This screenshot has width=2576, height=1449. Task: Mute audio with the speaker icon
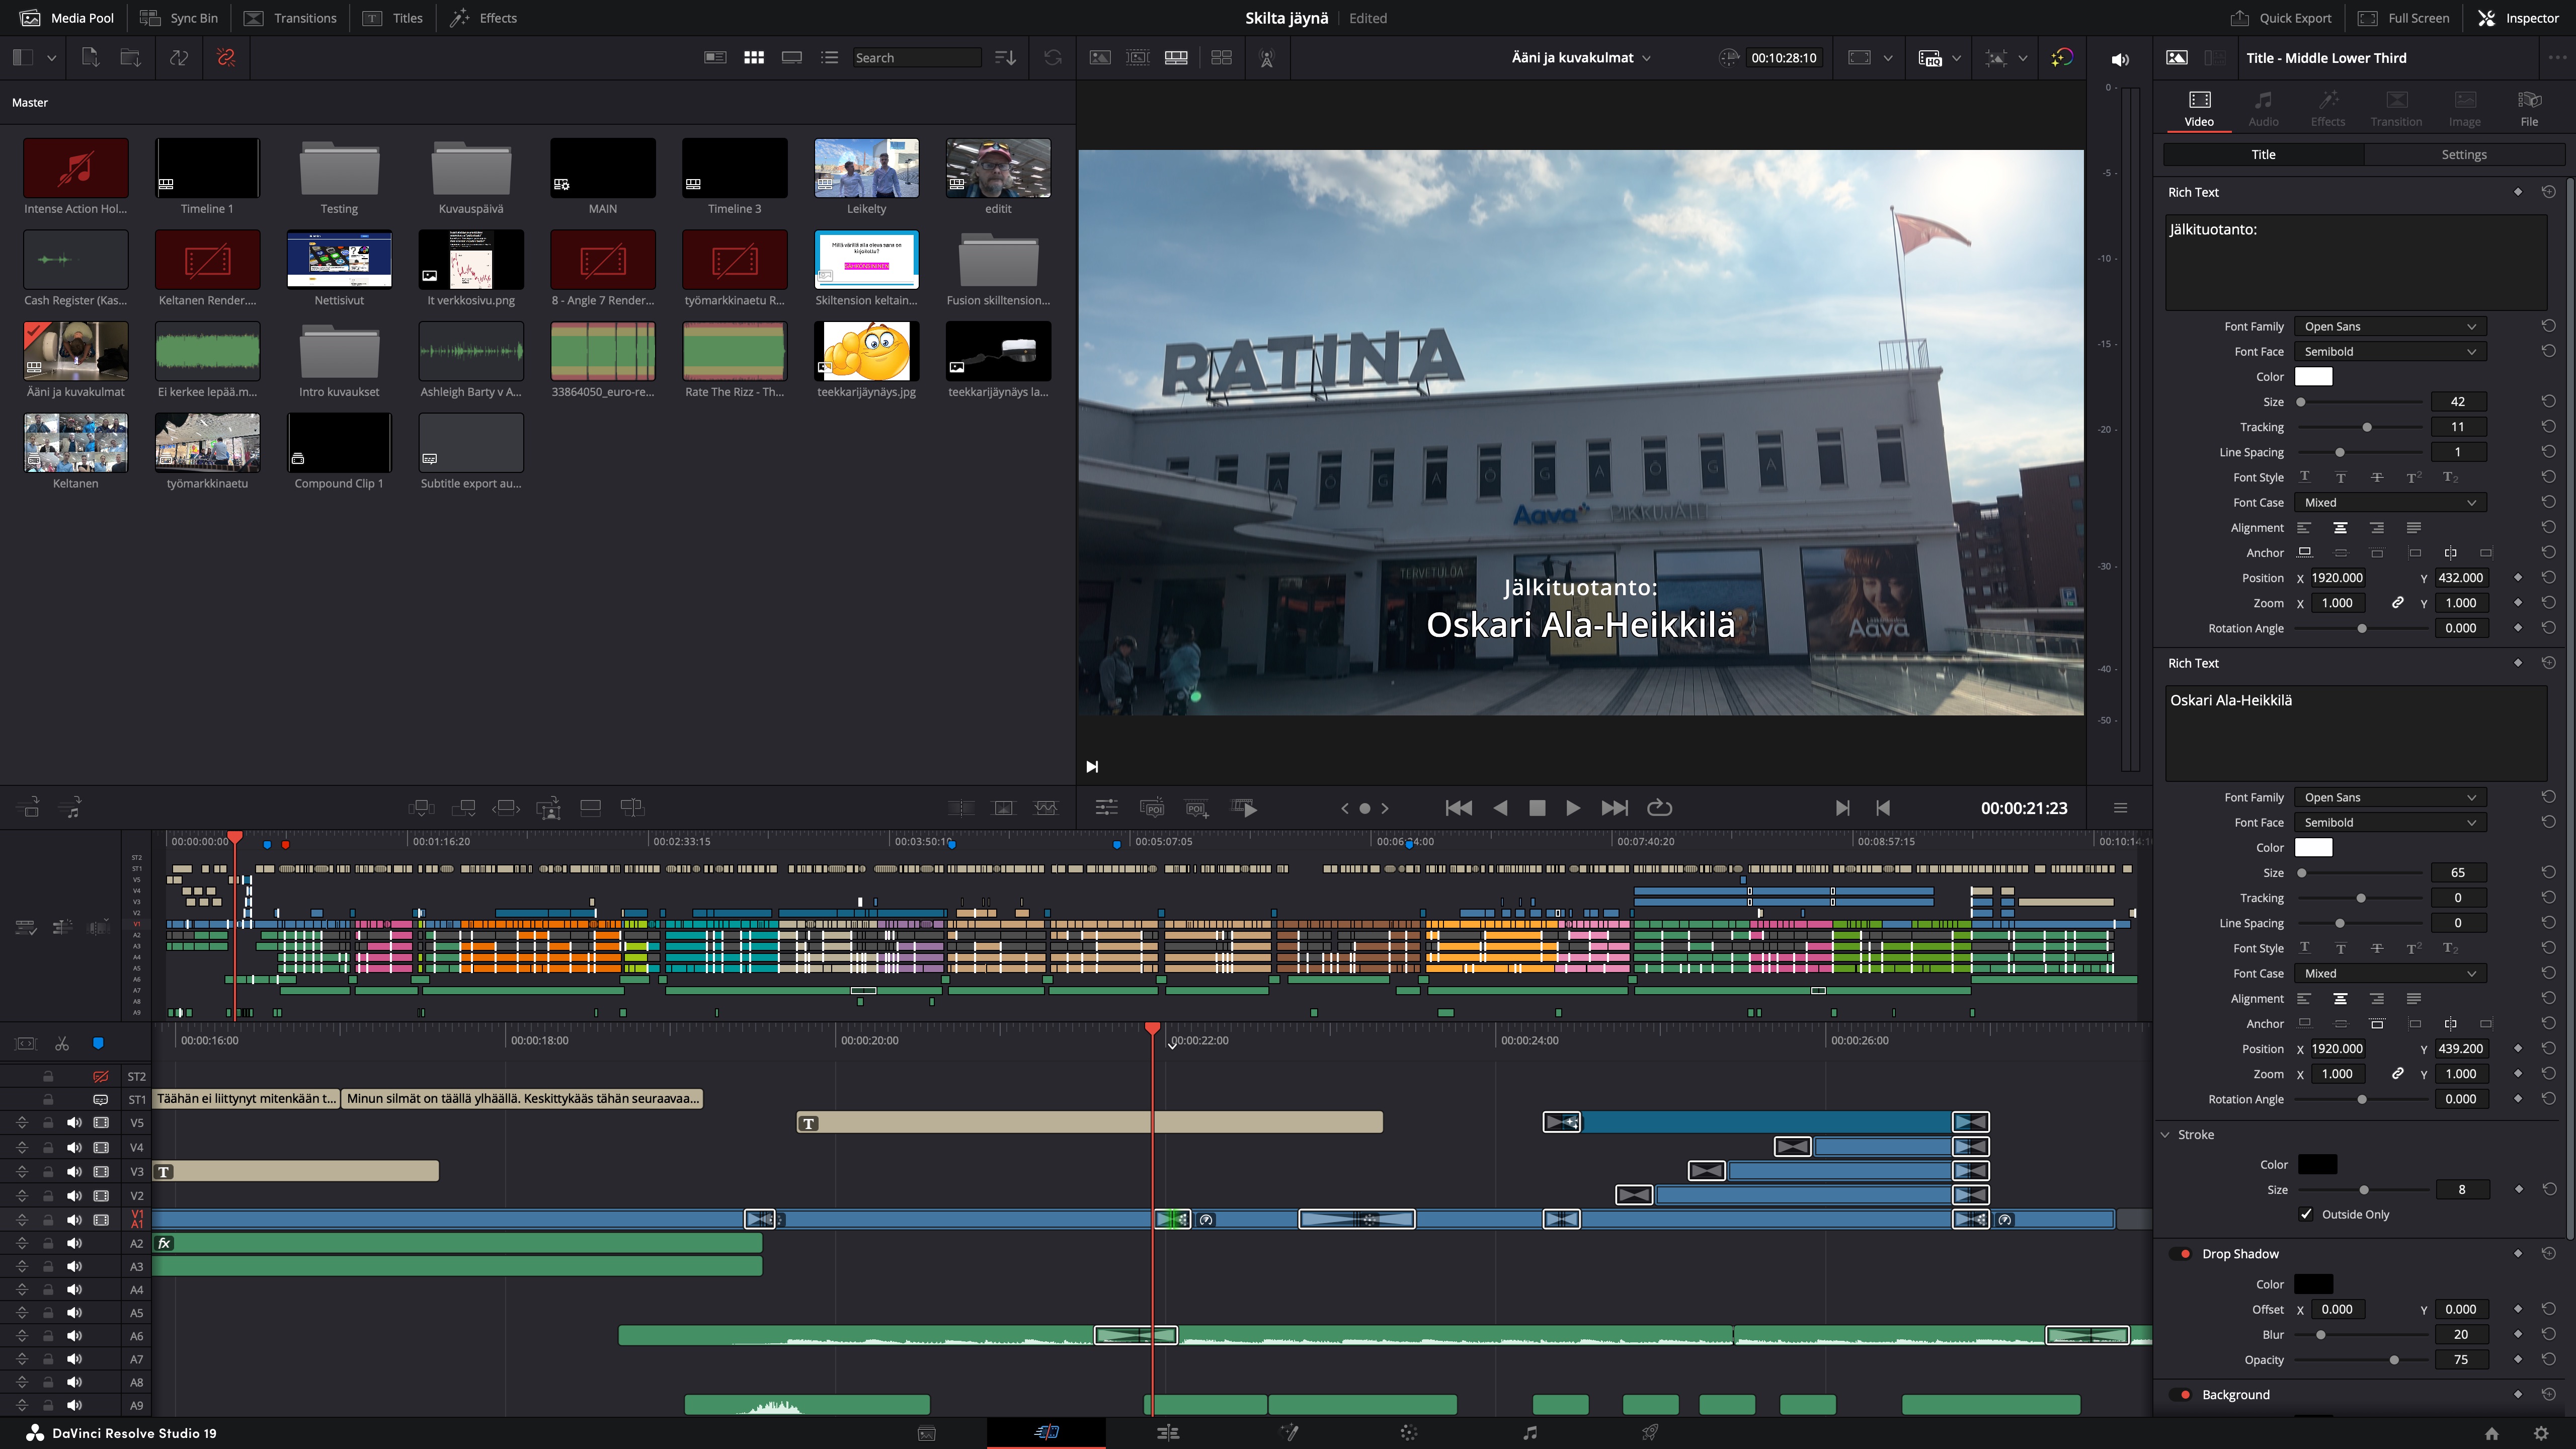click(2119, 60)
